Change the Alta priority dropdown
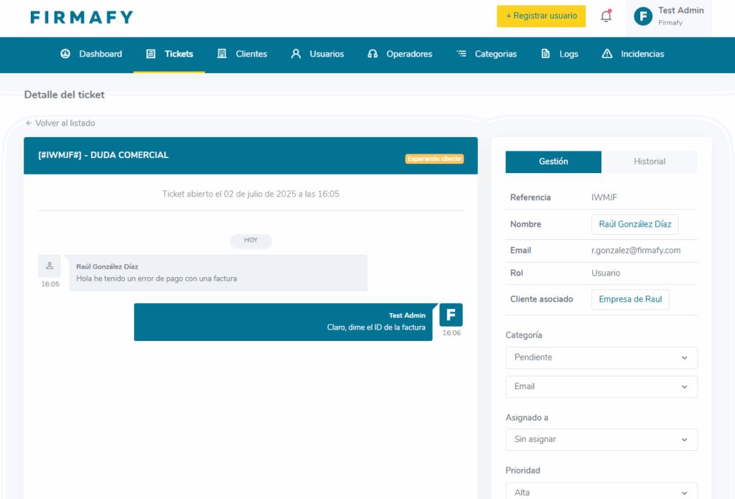The image size is (735, 499). (x=601, y=492)
